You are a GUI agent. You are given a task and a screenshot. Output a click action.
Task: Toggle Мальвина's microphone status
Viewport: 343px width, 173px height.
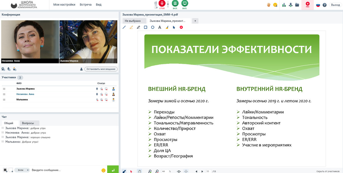(x=97, y=100)
